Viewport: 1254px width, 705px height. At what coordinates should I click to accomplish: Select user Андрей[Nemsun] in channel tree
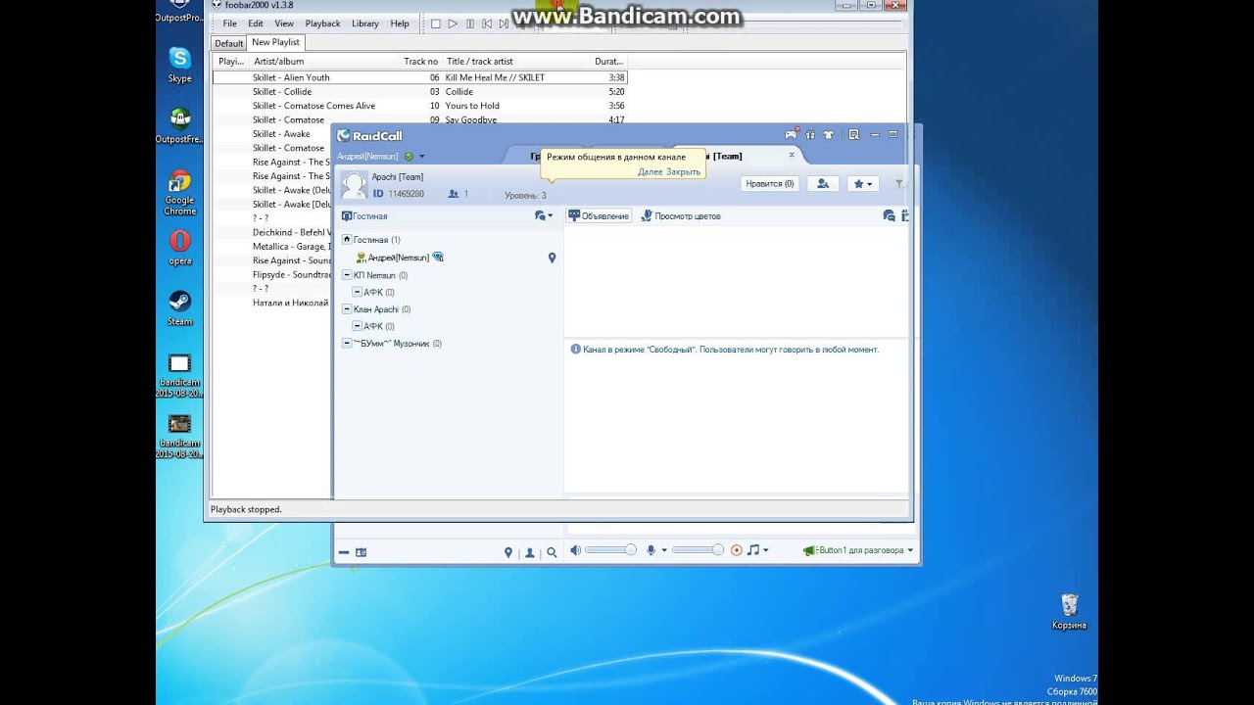pyautogui.click(x=398, y=258)
